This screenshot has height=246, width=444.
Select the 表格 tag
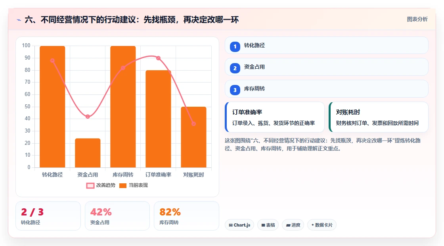[268, 225]
